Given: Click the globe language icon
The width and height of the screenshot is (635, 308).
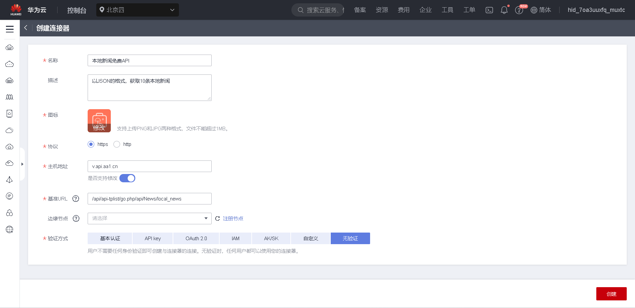Looking at the screenshot, I should (x=534, y=10).
